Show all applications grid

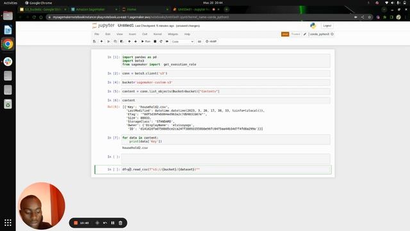pos(8,223)
